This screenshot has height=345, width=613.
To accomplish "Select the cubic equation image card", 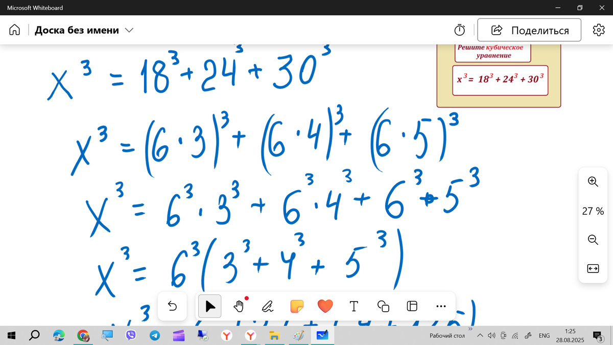I will click(499, 76).
